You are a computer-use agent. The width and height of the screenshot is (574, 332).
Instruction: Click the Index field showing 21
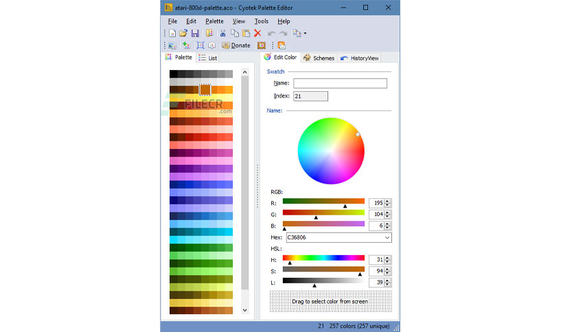pos(310,96)
